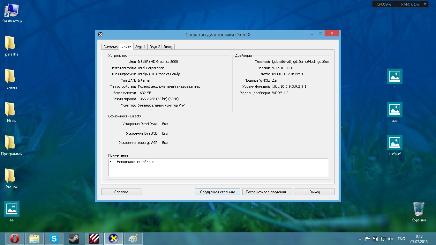Launch Skype from the taskbar

click(x=54, y=239)
